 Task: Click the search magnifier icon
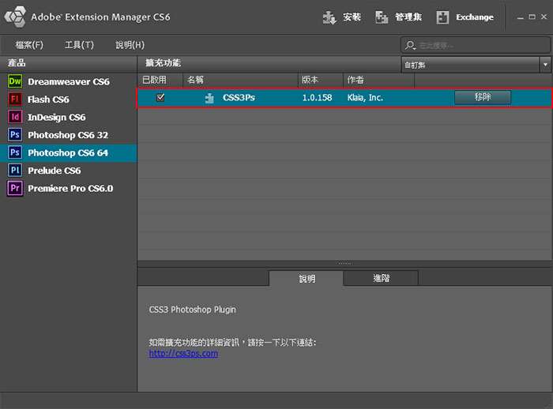coord(410,45)
